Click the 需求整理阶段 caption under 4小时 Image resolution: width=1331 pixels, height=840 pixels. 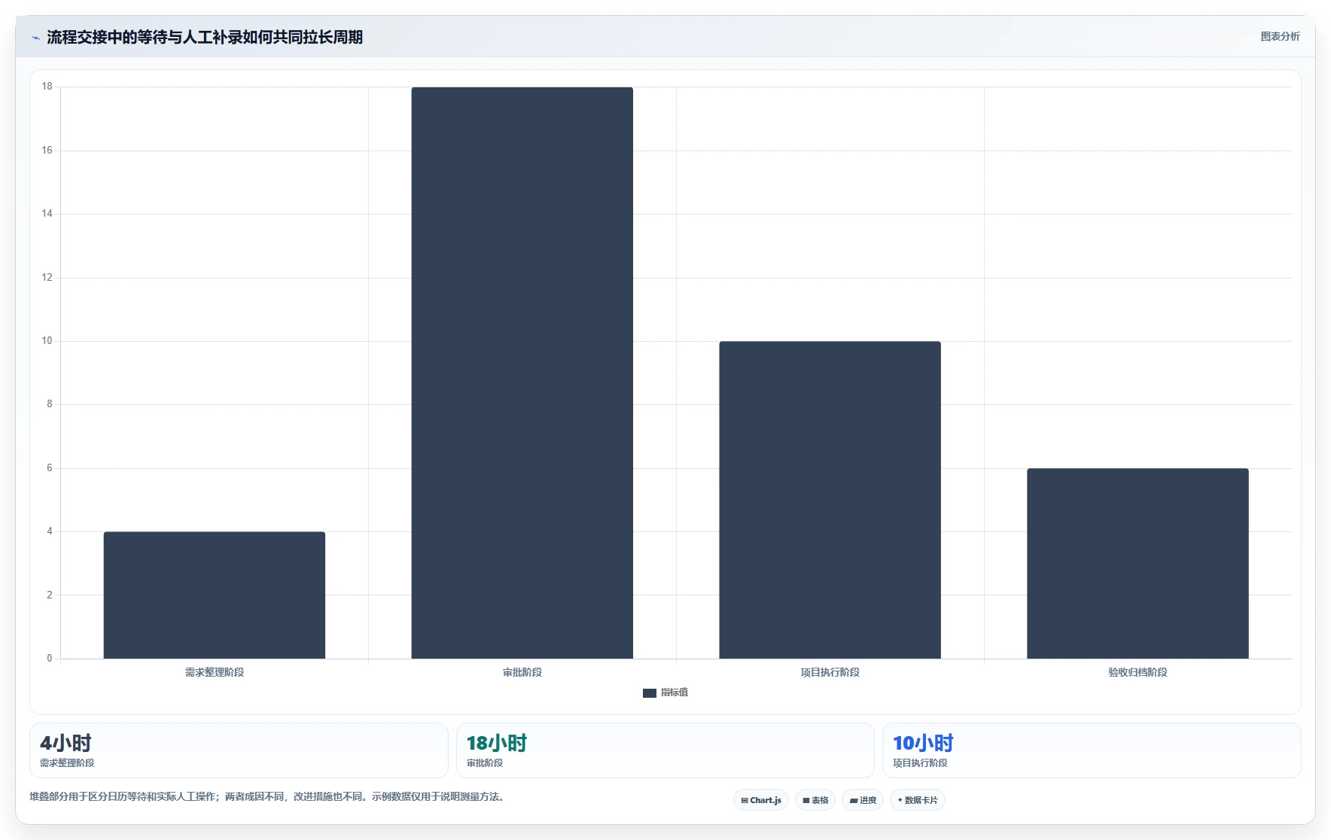point(67,762)
